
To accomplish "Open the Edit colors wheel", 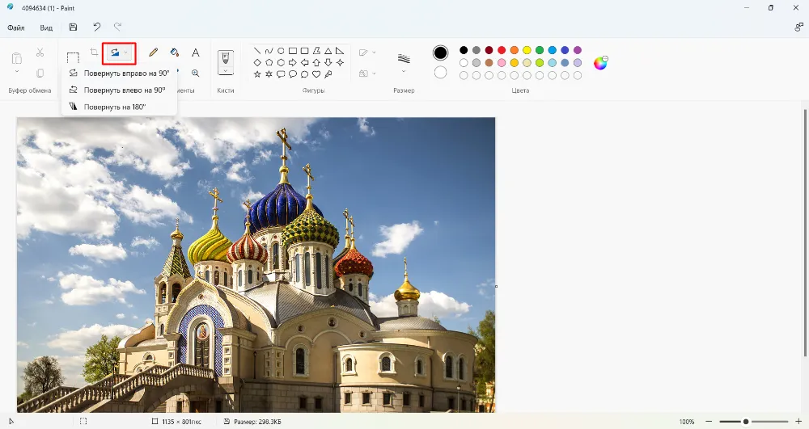I will tap(600, 63).
